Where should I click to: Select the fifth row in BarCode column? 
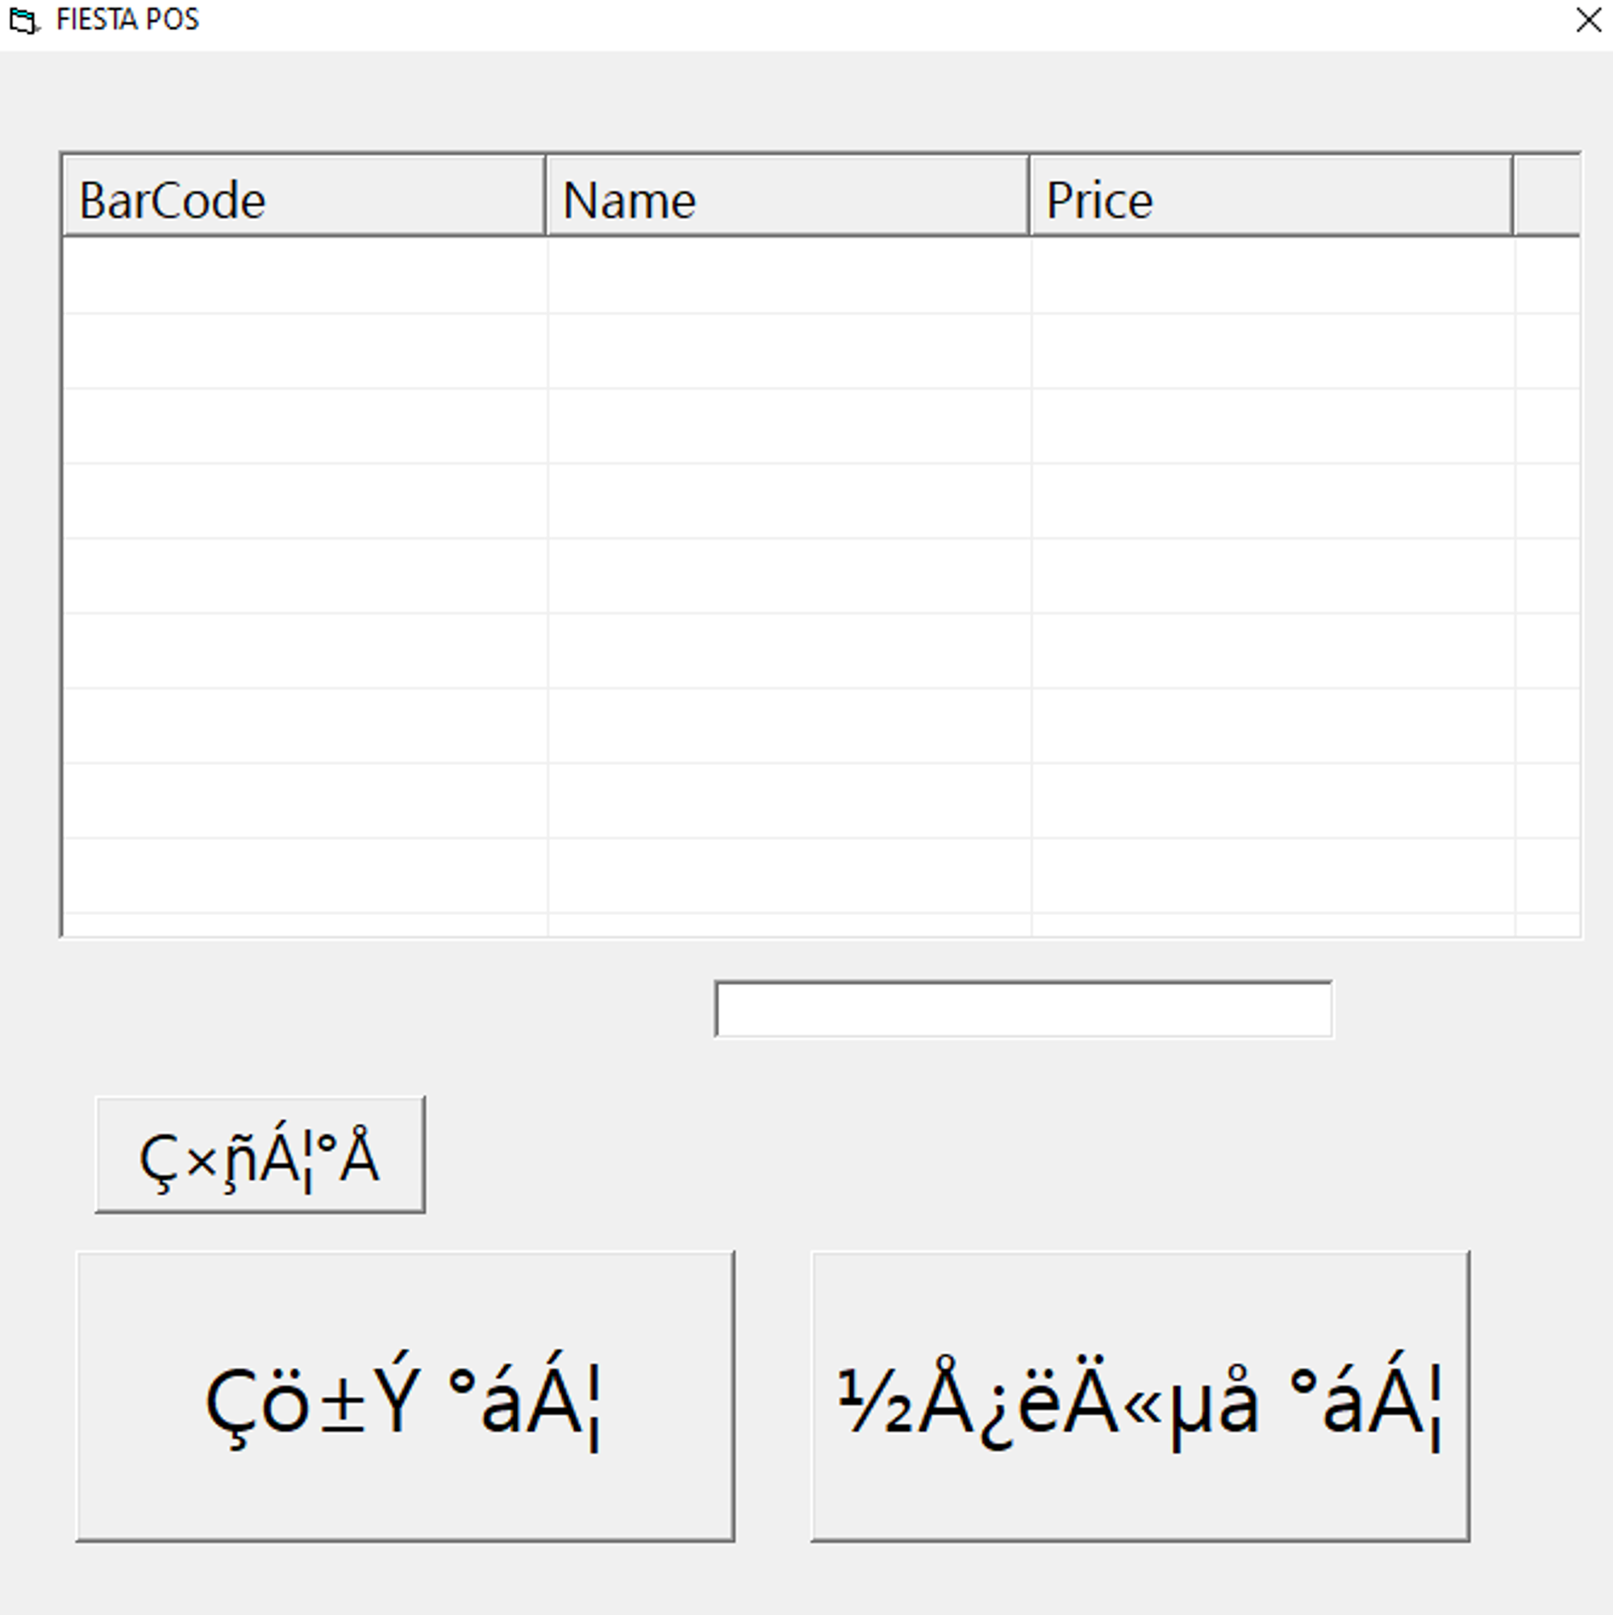point(303,575)
